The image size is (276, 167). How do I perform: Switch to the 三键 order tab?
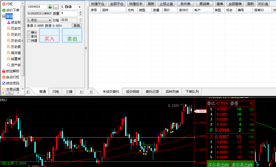coord(69,92)
